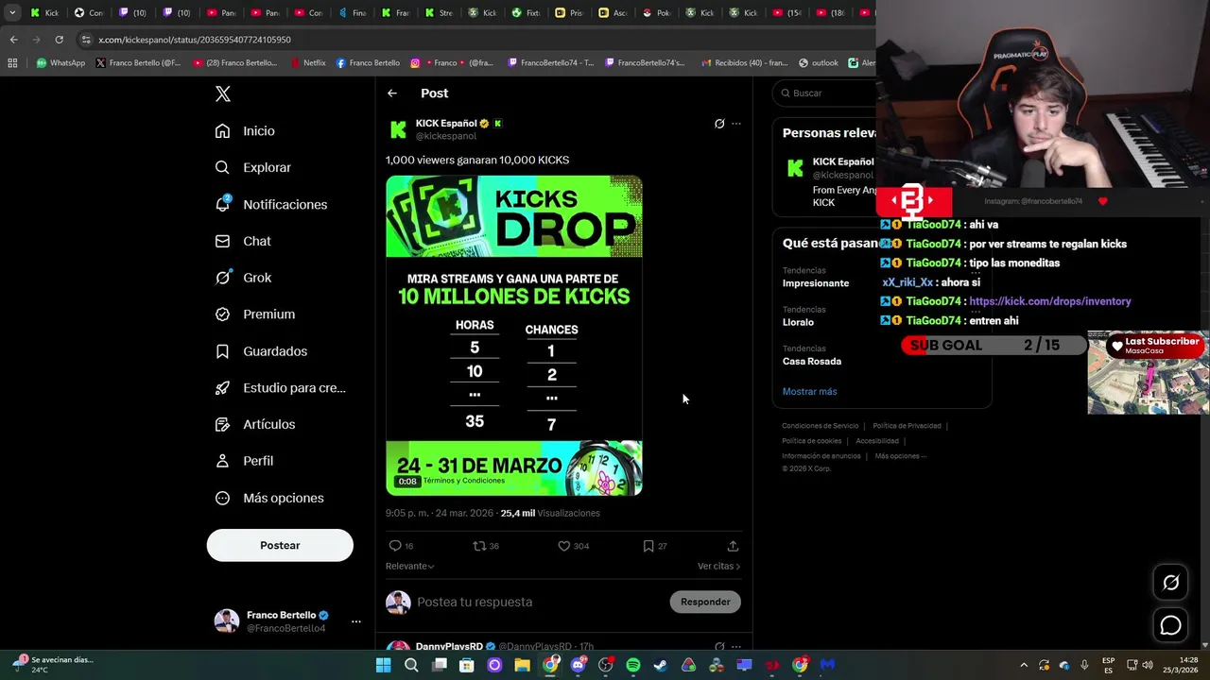Click the Responder button
Viewport: 1210px width, 680px height.
click(705, 602)
